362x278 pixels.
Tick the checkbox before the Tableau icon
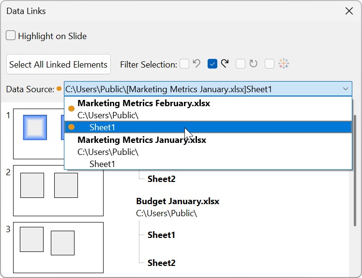[x=270, y=64]
